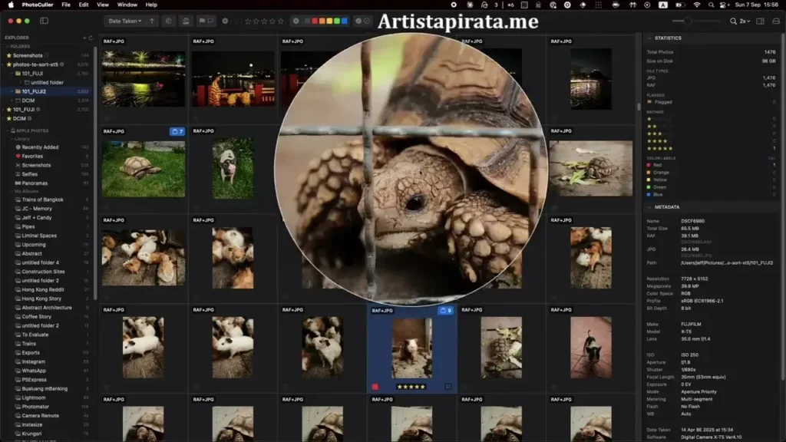Collapse the Folders section

pos(8,46)
